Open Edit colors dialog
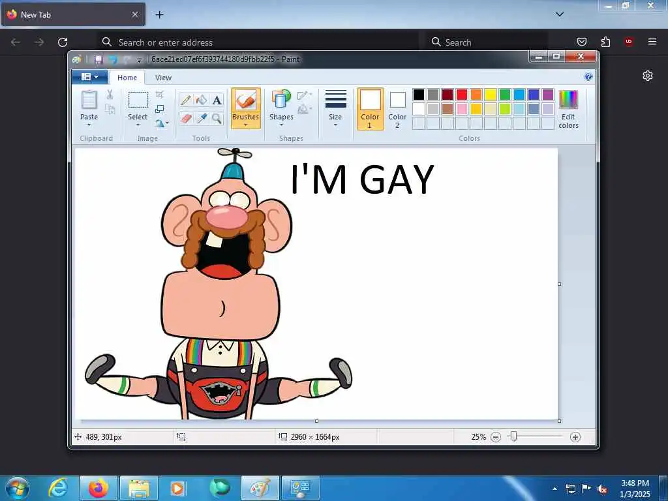 tap(569, 110)
